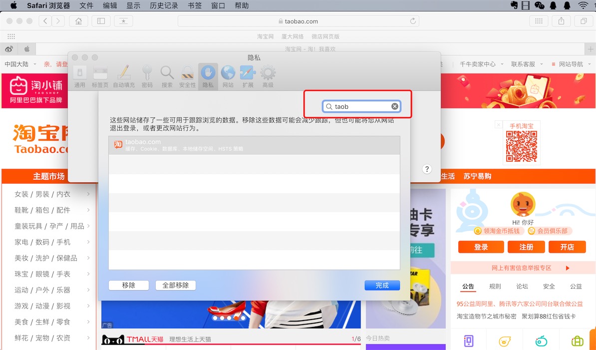This screenshot has height=350, width=596.
Task: Click the 全部移除 button
Action: click(176, 286)
